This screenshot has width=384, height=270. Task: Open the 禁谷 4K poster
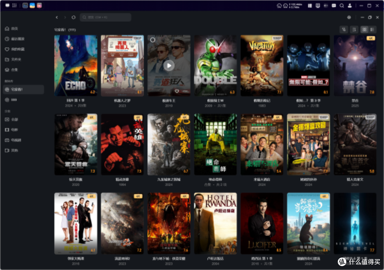click(x=355, y=65)
